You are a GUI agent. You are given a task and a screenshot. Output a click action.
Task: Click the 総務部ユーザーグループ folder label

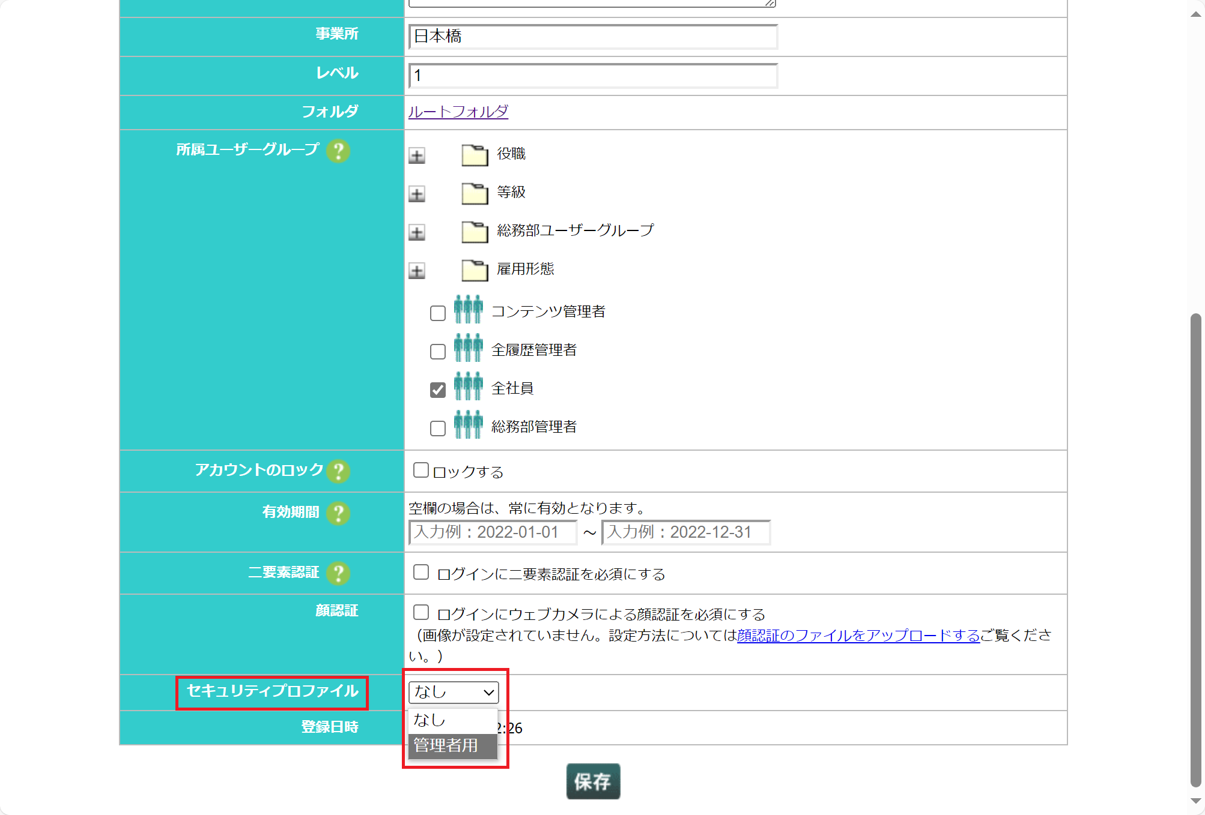[x=575, y=230]
